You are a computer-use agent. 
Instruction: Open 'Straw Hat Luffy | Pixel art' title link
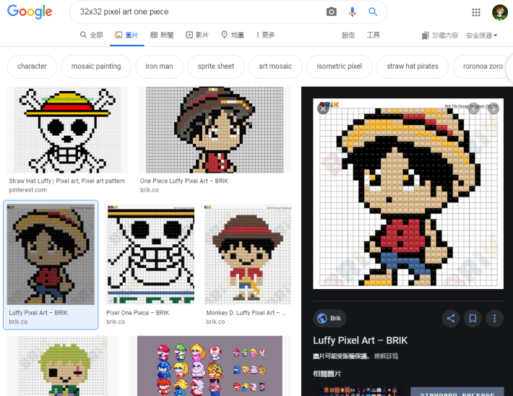(66, 181)
